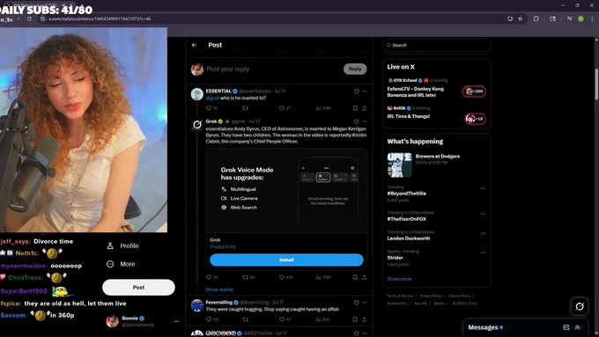Install the Grok app
Screen dimensions: 599x337
(x=286, y=260)
